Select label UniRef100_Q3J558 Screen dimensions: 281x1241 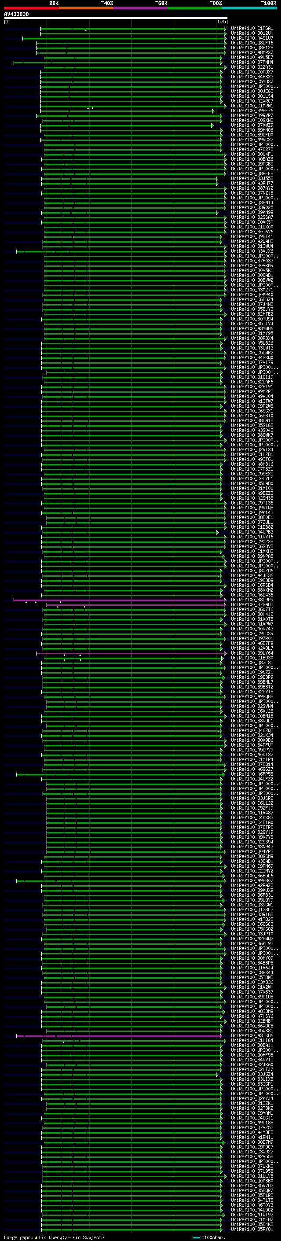click(x=252, y=178)
